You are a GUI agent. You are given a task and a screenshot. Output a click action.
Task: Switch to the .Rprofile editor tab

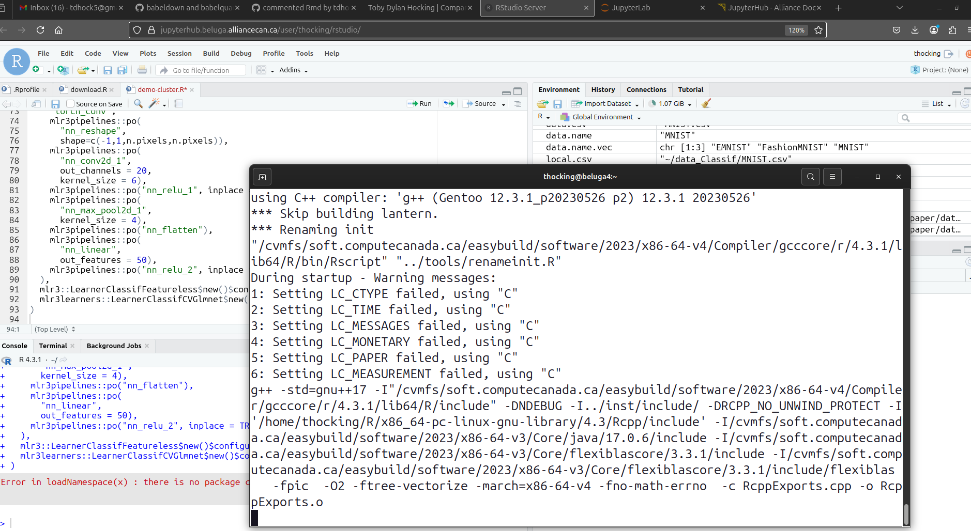[27, 89]
